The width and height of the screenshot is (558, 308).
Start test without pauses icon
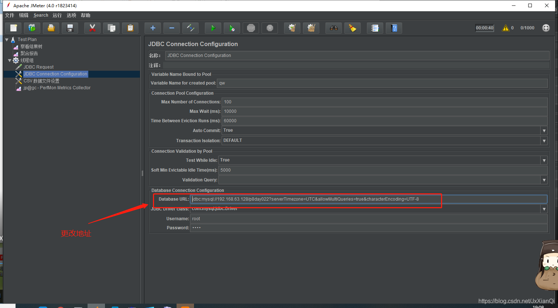232,28
